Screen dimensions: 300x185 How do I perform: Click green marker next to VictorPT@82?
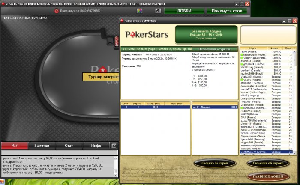[x=242, y=58]
